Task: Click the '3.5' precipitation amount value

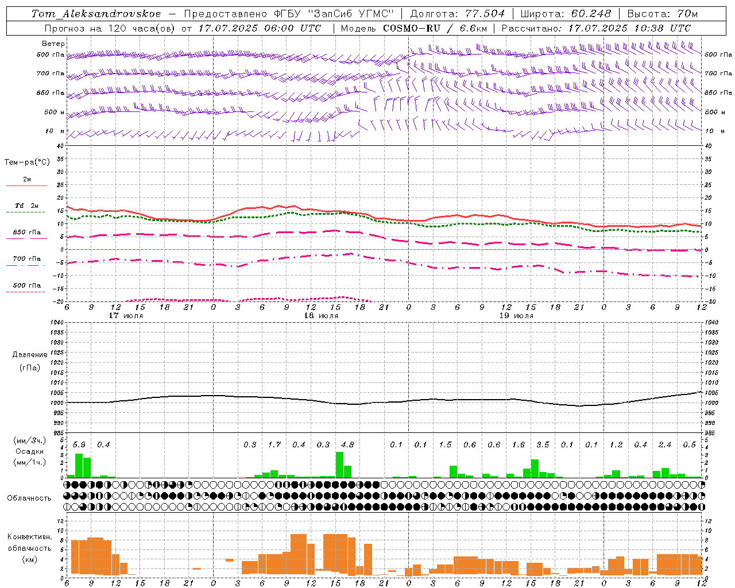Action: pyautogui.click(x=543, y=445)
